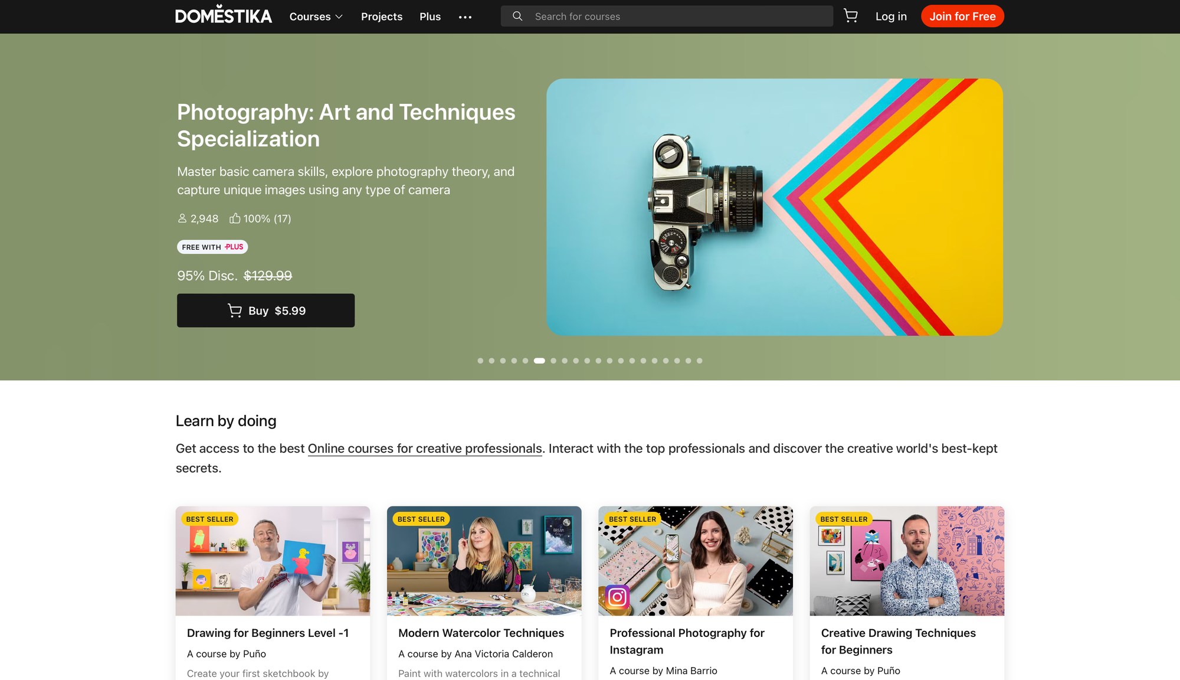The width and height of the screenshot is (1180, 680).
Task: Open the three-dots more menu
Action: coord(465,17)
